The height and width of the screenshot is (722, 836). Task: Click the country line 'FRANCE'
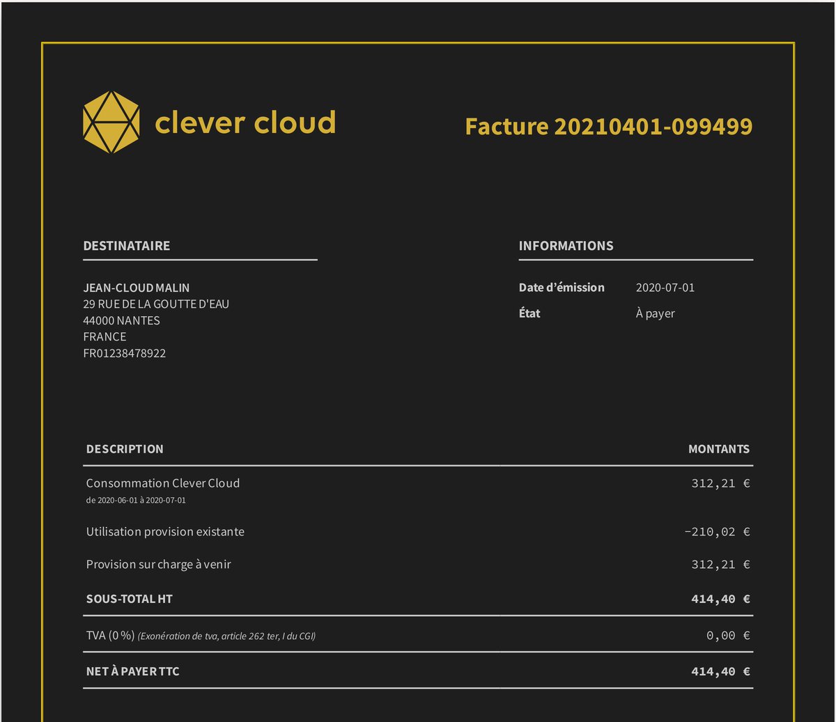coord(105,337)
